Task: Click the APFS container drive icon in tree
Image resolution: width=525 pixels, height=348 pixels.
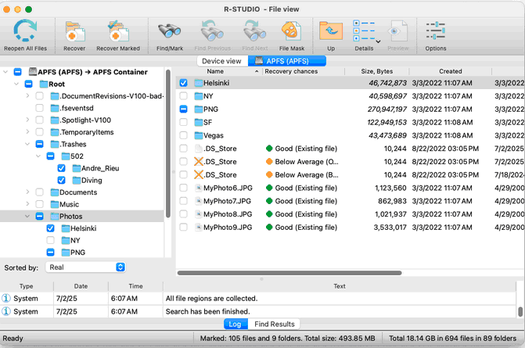Action: 33,72
